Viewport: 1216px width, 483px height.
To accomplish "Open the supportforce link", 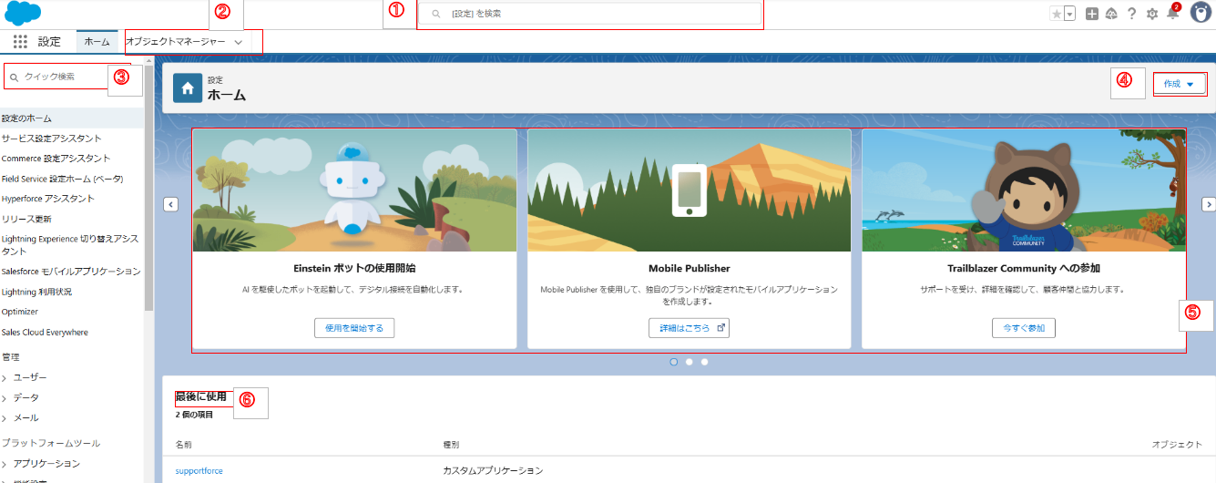I will [x=199, y=471].
